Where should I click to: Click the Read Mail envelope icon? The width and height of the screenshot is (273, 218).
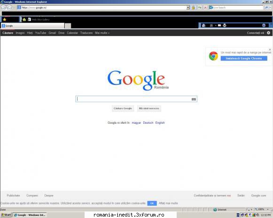[219, 25]
